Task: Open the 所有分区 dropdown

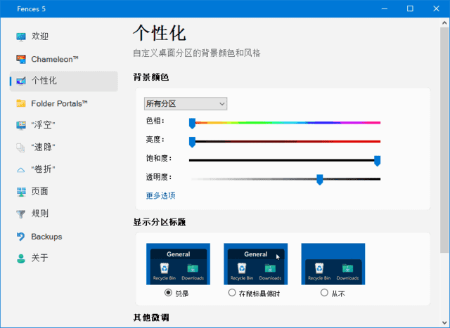Action: click(x=186, y=103)
